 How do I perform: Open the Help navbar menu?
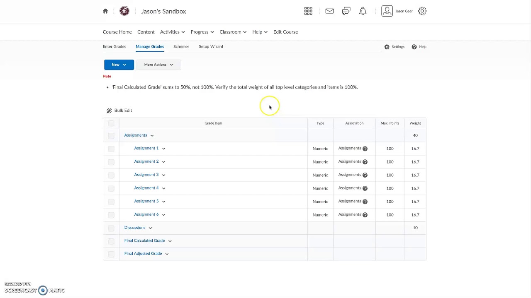click(260, 32)
